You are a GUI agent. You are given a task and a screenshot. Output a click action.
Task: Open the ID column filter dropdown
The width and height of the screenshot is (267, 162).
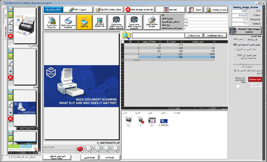coord(138,42)
